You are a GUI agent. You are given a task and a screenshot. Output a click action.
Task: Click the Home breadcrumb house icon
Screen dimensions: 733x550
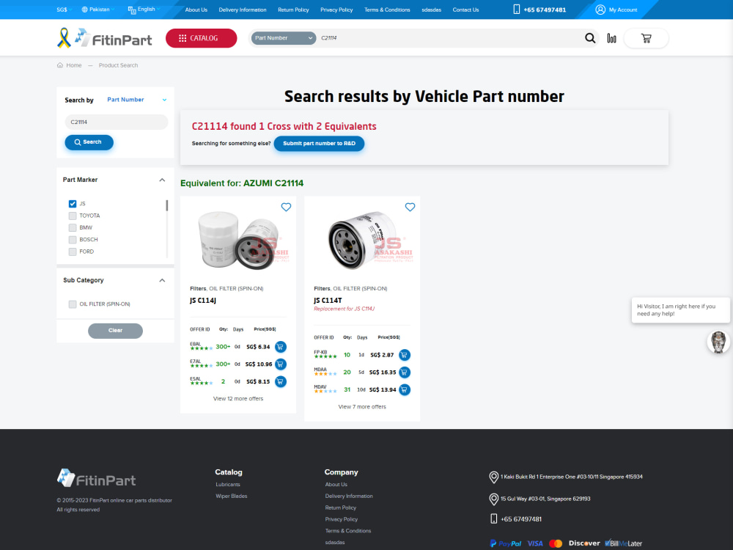[60, 65]
